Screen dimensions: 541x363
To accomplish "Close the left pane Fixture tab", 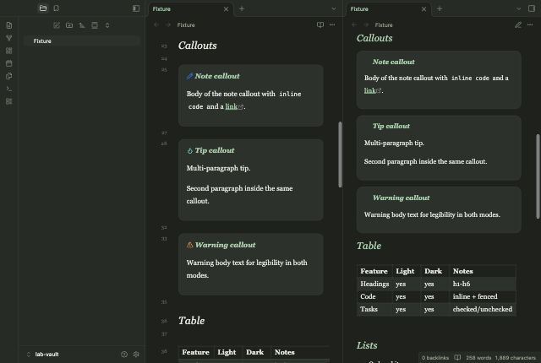I will pos(226,9).
